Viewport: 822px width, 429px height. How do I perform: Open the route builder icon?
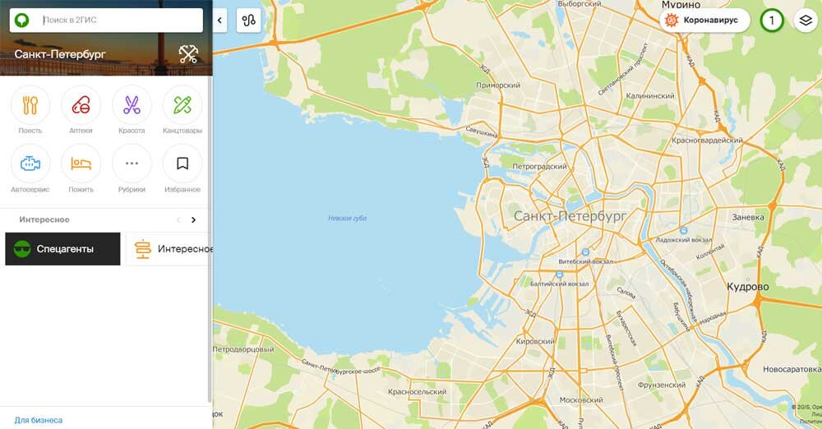point(248,21)
